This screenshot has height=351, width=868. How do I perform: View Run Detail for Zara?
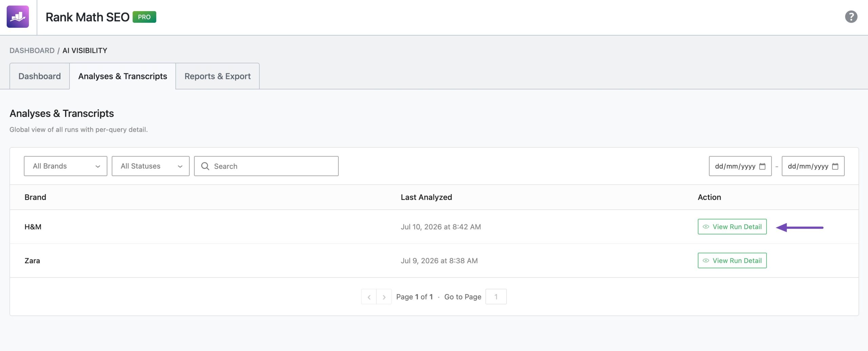click(x=732, y=261)
